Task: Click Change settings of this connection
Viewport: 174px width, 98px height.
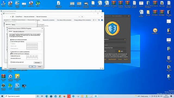Action: click(82, 20)
